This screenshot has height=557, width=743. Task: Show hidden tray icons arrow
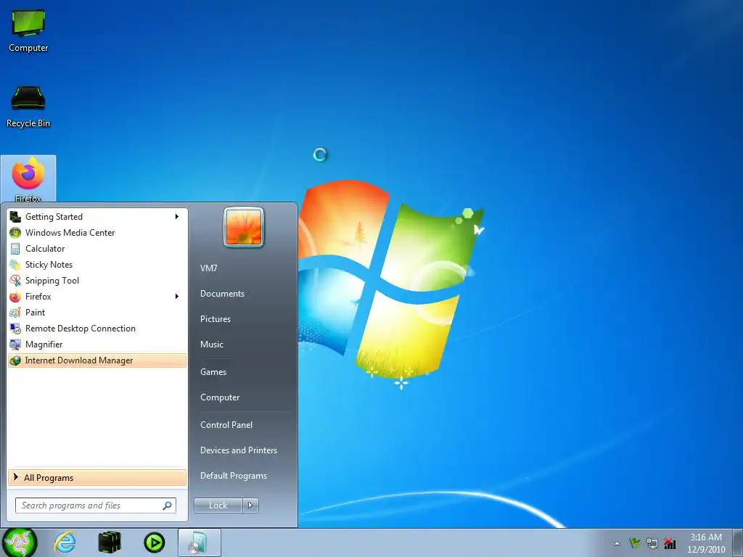(x=617, y=543)
